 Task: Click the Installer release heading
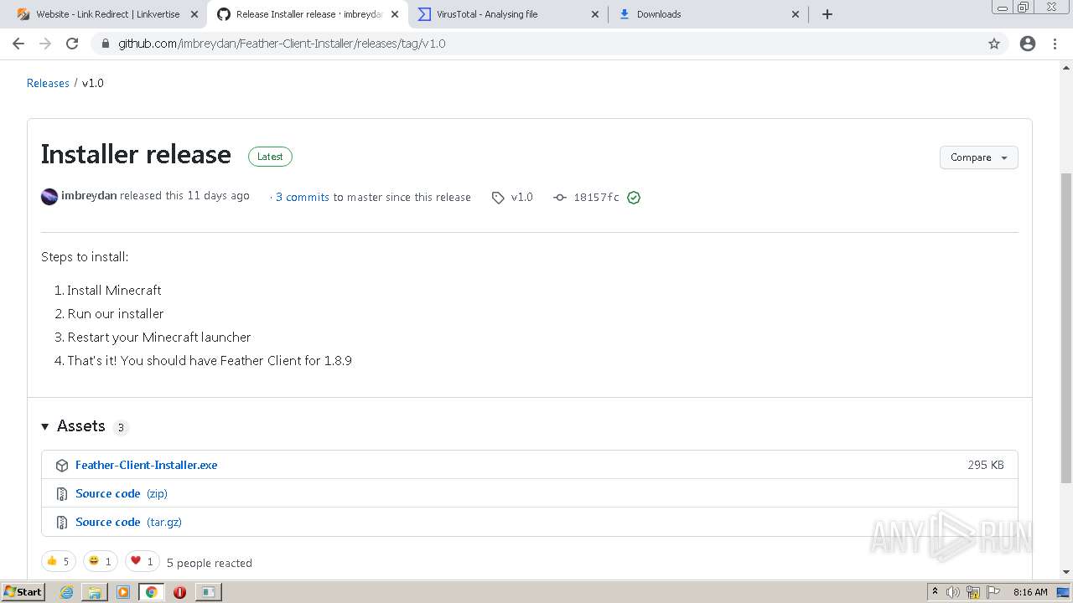136,155
